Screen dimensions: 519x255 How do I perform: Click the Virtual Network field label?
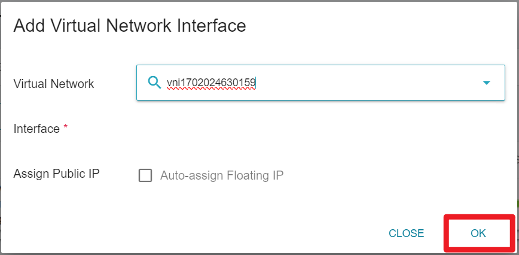[54, 84]
